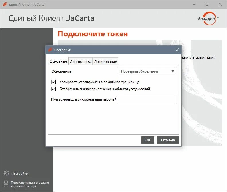Image resolution: width=227 pixels, height=192 pixels.
Task: Toggle Копировать сертификаты в локальное хранилище checkbox
Action: tap(53, 82)
